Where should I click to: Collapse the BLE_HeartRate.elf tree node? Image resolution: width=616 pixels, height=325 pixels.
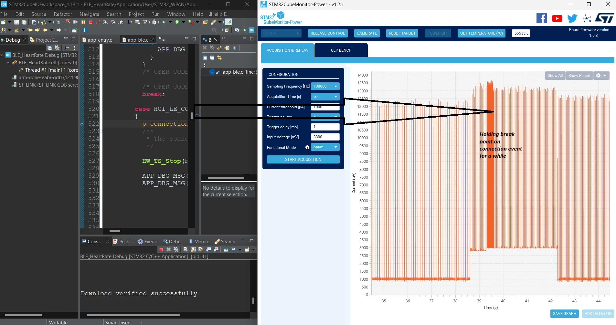pyautogui.click(x=8, y=63)
